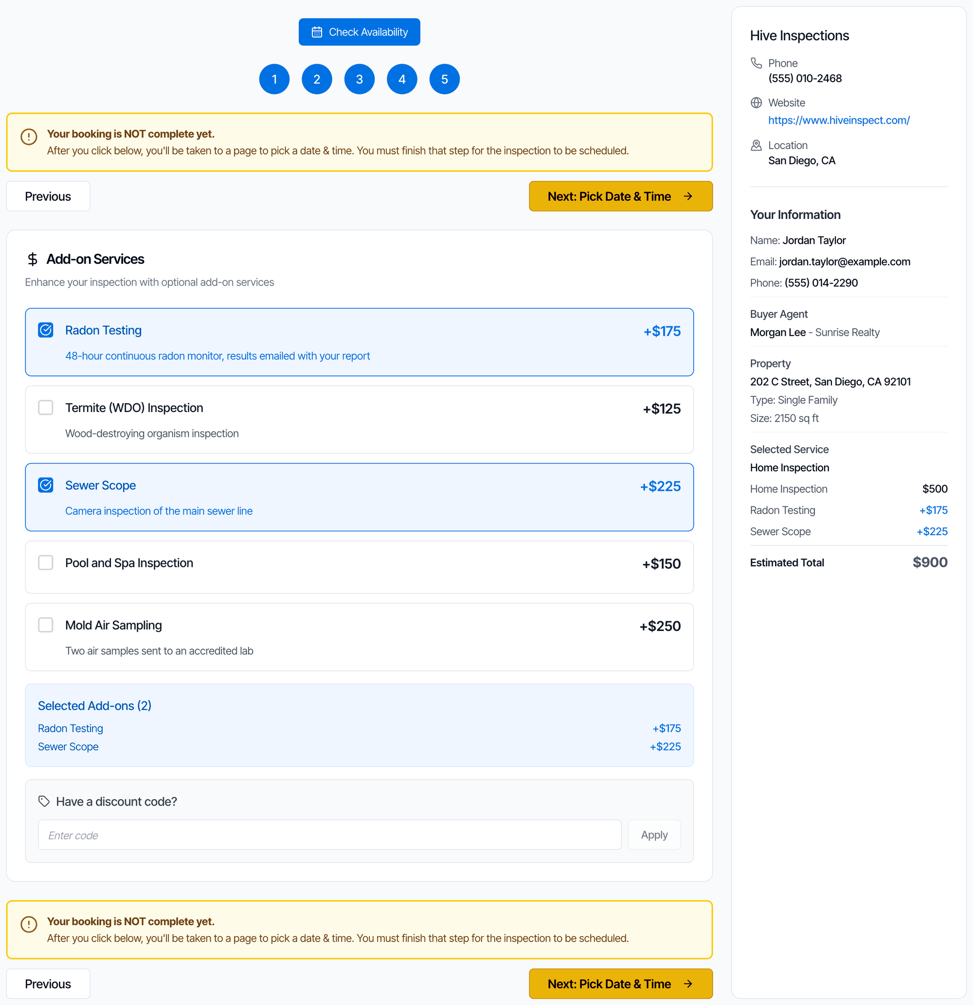
Task: Click the property address 202 C Street
Action: tap(830, 381)
